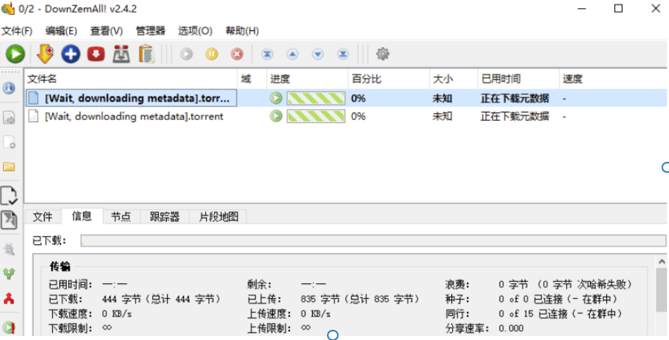Click the striped progress bar in the second row
This screenshot has height=340, width=669.
point(316,116)
